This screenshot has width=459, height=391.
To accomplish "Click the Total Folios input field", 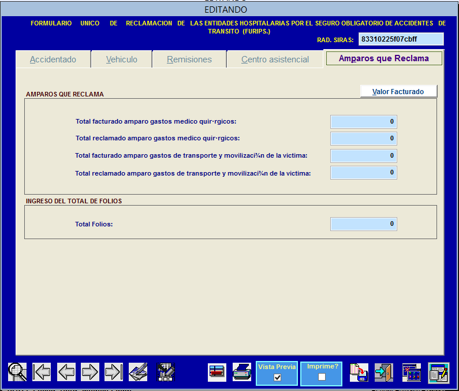I will 364,224.
